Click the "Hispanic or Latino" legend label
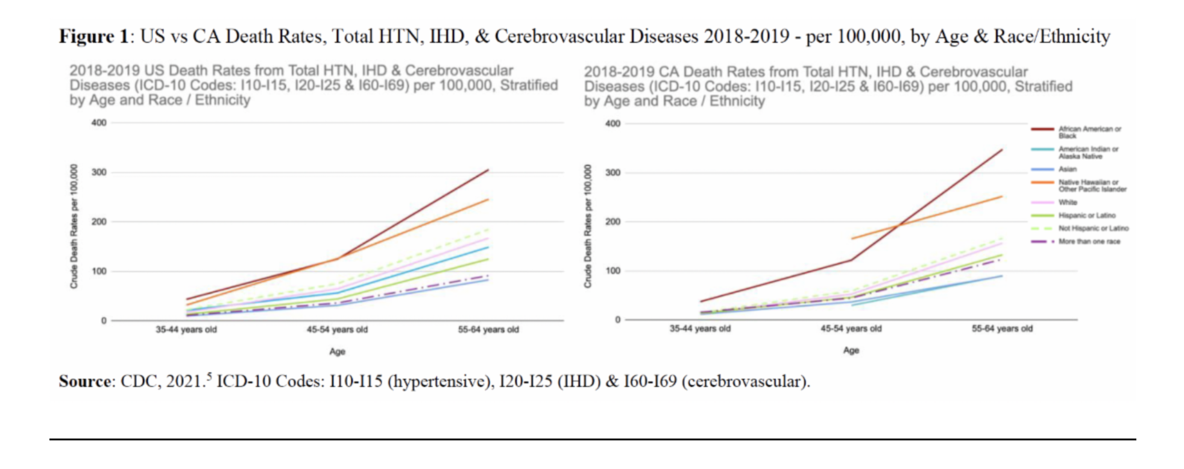 (1087, 215)
